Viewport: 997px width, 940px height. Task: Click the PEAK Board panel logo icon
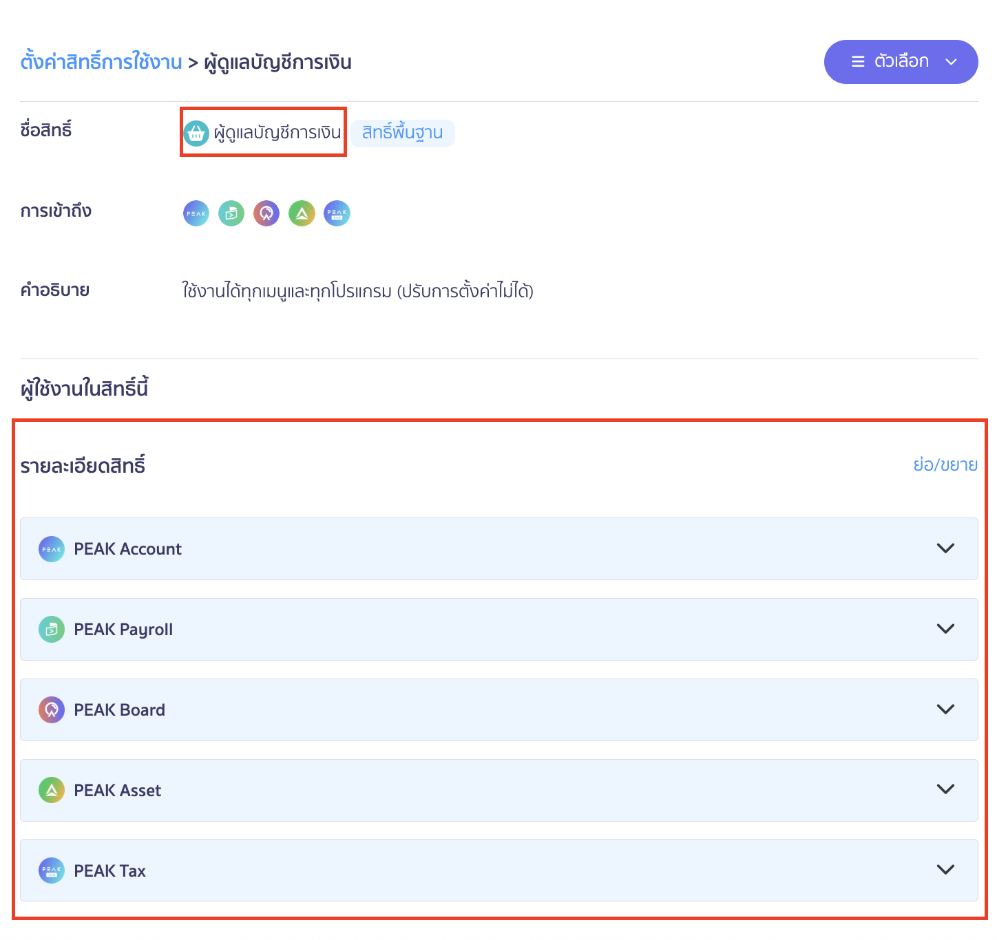52,710
